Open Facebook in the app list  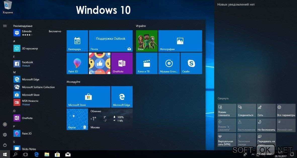pyautogui.click(x=37, y=64)
